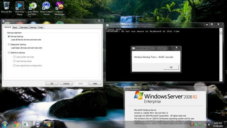Toggle the Load startup items checkbox
Image resolution: width=227 pixels, height=128 pixels.
click(14, 61)
